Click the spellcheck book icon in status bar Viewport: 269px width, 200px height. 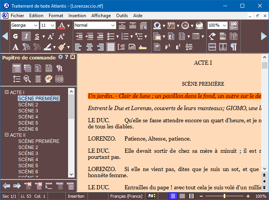click(151, 196)
